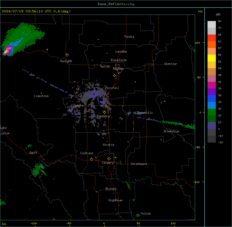Click the white caret marker west of Lacombe
This screenshot has width=232, height=227.
(x=107, y=53)
